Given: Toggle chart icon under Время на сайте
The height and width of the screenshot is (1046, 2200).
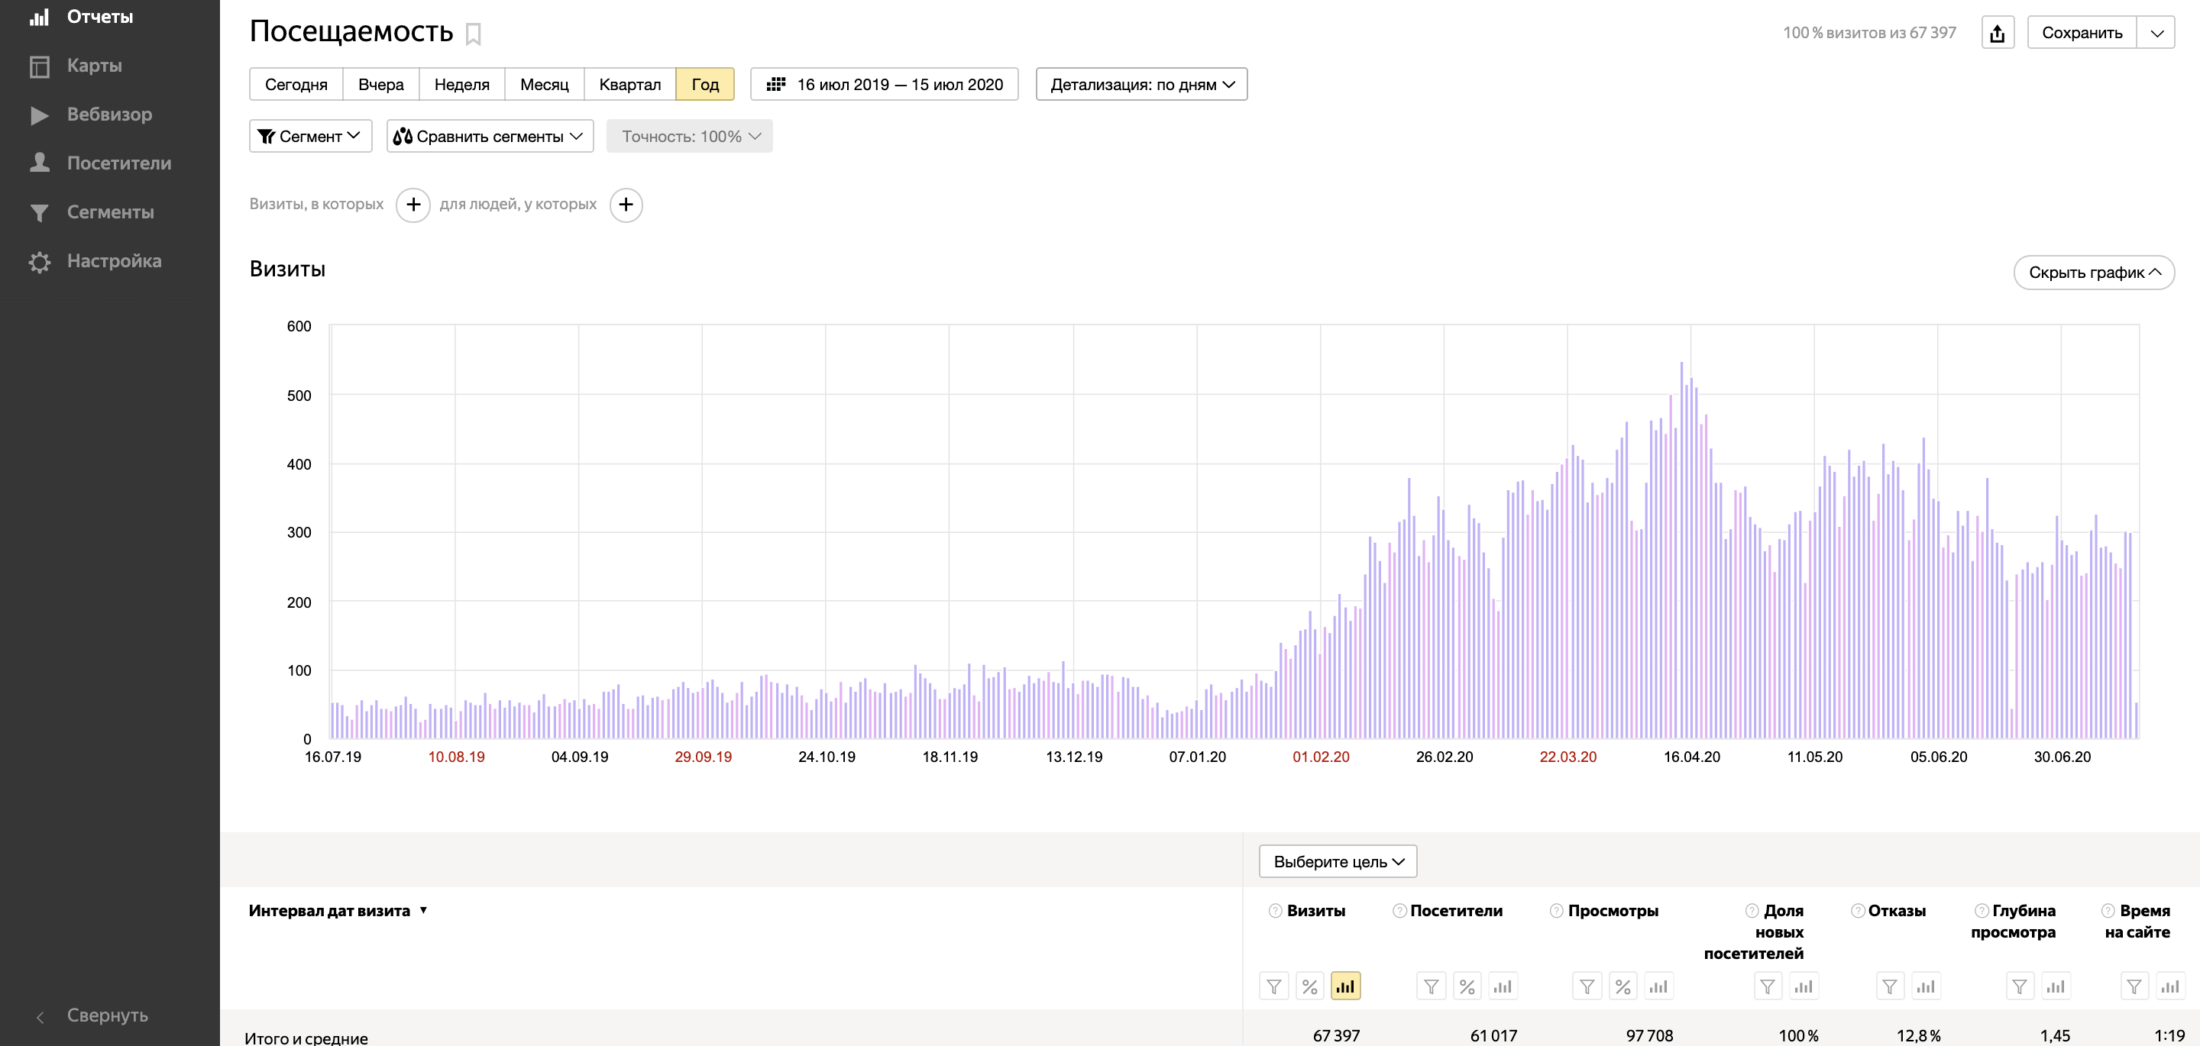Looking at the screenshot, I should pyautogui.click(x=2169, y=986).
